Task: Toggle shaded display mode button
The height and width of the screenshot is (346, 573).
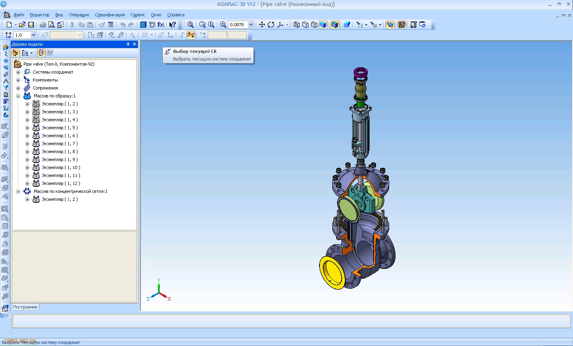Action: tap(323, 25)
